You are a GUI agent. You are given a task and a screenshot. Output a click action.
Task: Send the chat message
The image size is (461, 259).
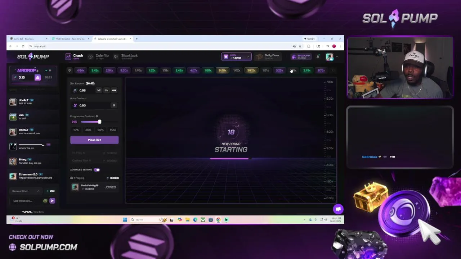pyautogui.click(x=52, y=201)
